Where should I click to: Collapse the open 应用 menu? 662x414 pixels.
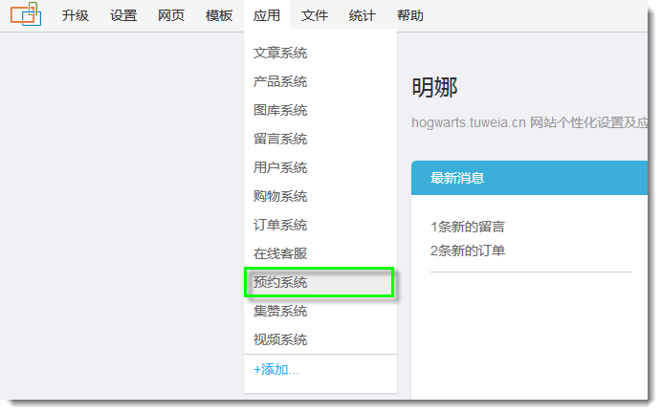click(x=267, y=16)
